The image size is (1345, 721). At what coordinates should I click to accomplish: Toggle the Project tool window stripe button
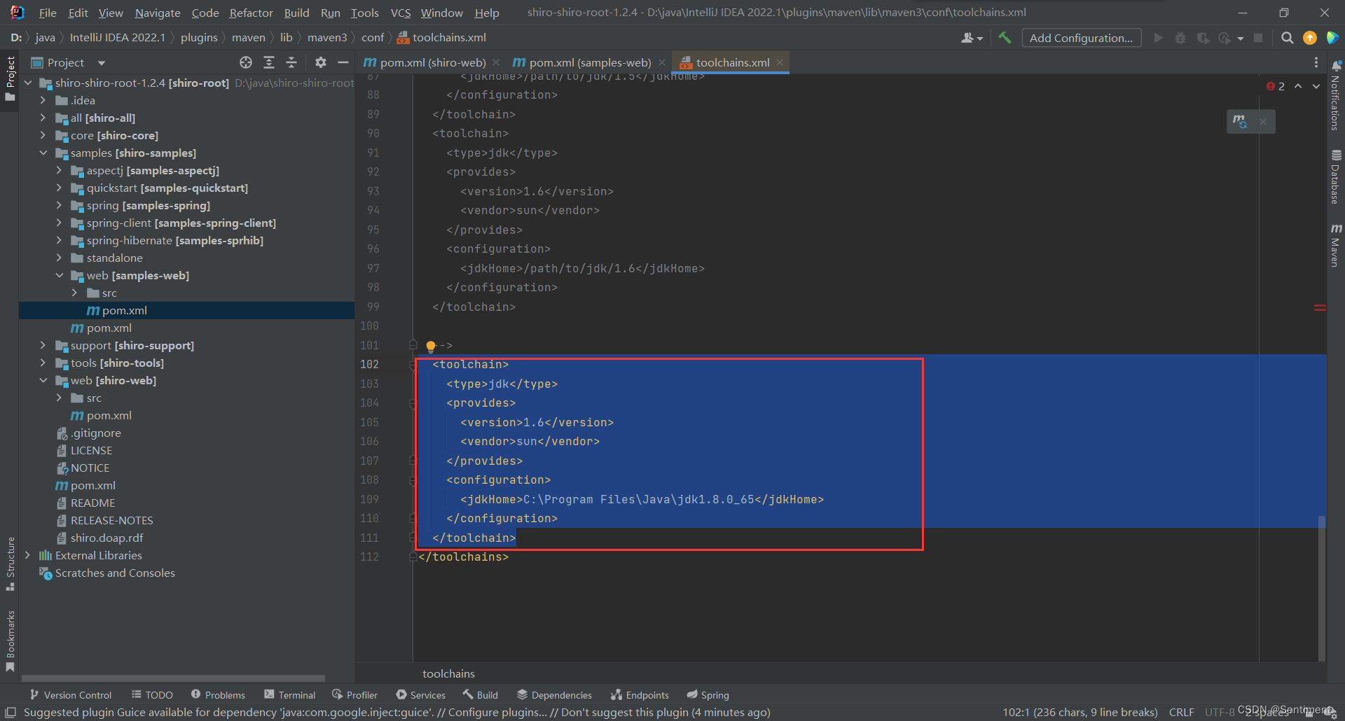click(10, 78)
